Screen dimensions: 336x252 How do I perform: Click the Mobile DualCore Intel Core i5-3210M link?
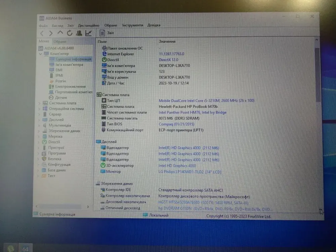206,100
